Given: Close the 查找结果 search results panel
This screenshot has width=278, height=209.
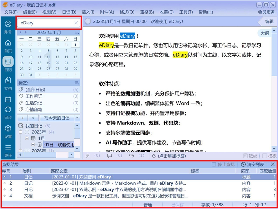Looking at the screenshot, I should tap(273, 164).
